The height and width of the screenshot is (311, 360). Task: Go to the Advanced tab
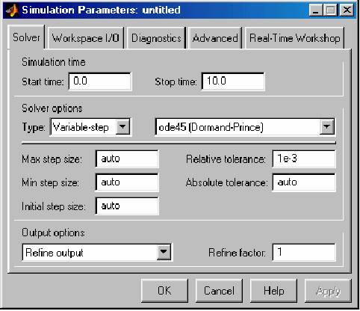pyautogui.click(x=215, y=38)
